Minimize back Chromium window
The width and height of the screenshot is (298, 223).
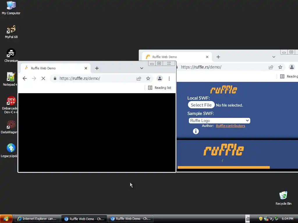(284, 52)
